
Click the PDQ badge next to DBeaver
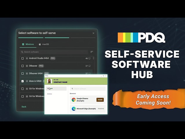(x=41, y=66)
